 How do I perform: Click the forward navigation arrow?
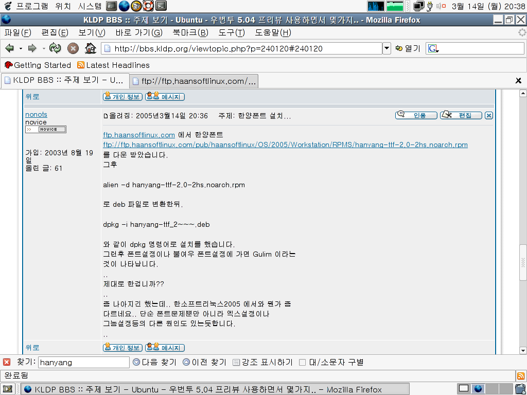pyautogui.click(x=32, y=48)
